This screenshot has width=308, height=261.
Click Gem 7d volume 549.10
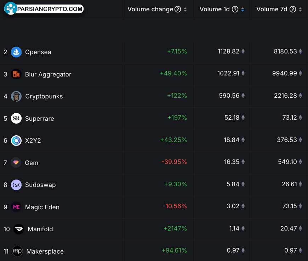tap(287, 162)
